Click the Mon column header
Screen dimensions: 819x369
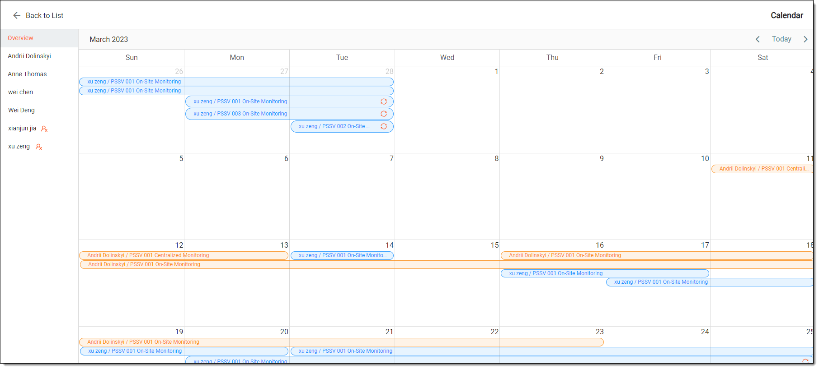(237, 58)
